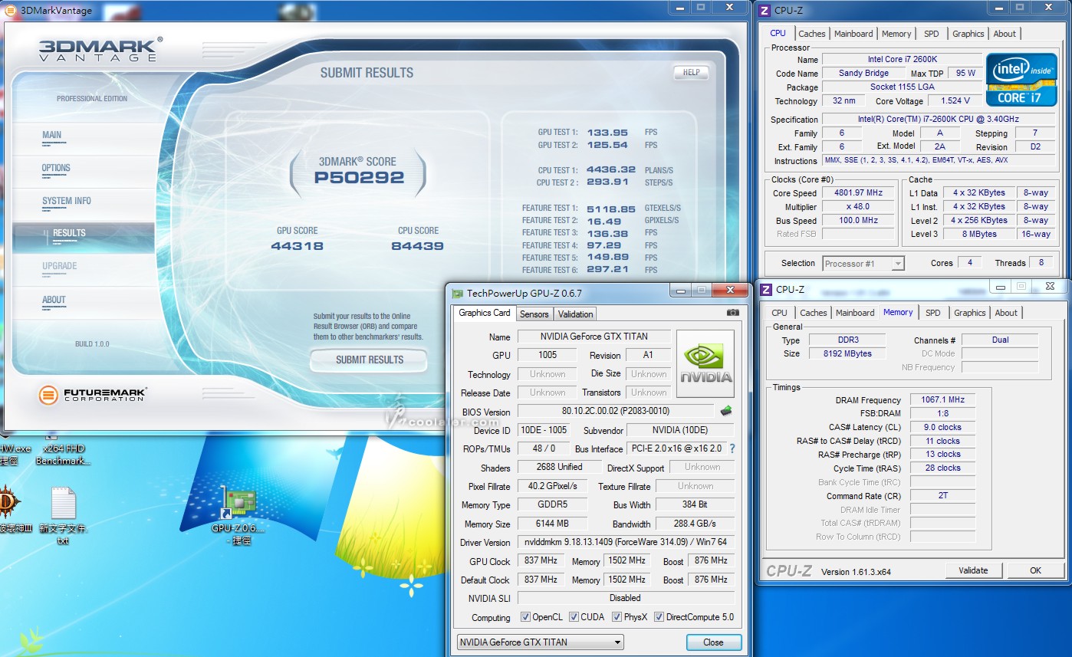Click the camera screenshot icon in GPU-Z
The height and width of the screenshot is (657, 1072).
pyautogui.click(x=733, y=313)
